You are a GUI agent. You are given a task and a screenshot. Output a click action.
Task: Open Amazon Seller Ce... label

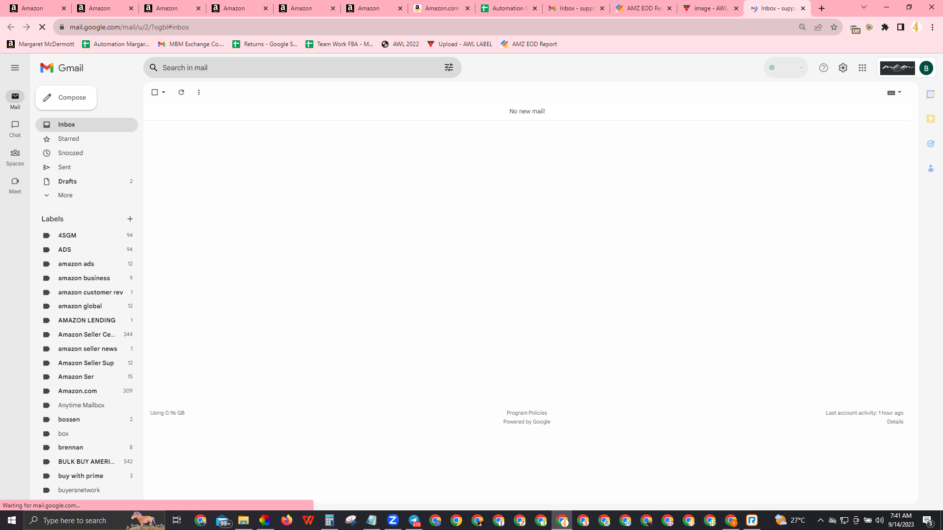(x=86, y=335)
